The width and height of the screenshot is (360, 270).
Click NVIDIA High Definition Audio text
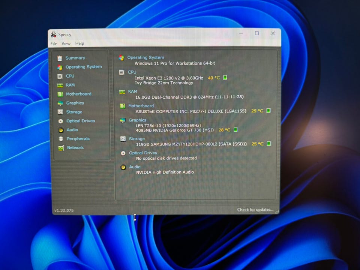click(x=165, y=172)
